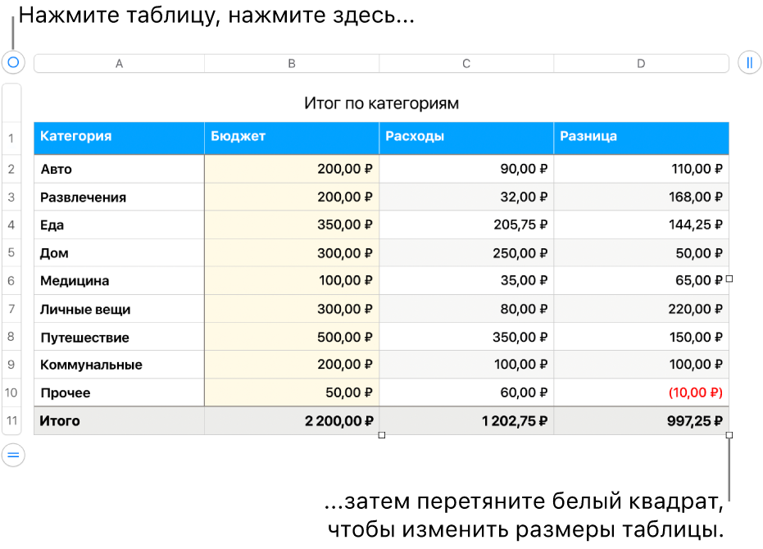Select row 9 header
Image resolution: width=763 pixels, height=549 pixels.
point(11,365)
